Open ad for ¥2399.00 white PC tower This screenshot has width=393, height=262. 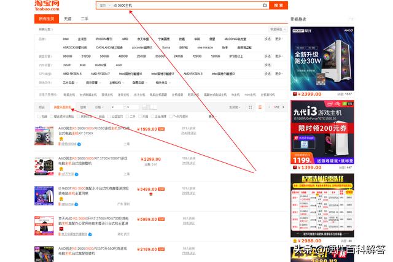coord(322,59)
